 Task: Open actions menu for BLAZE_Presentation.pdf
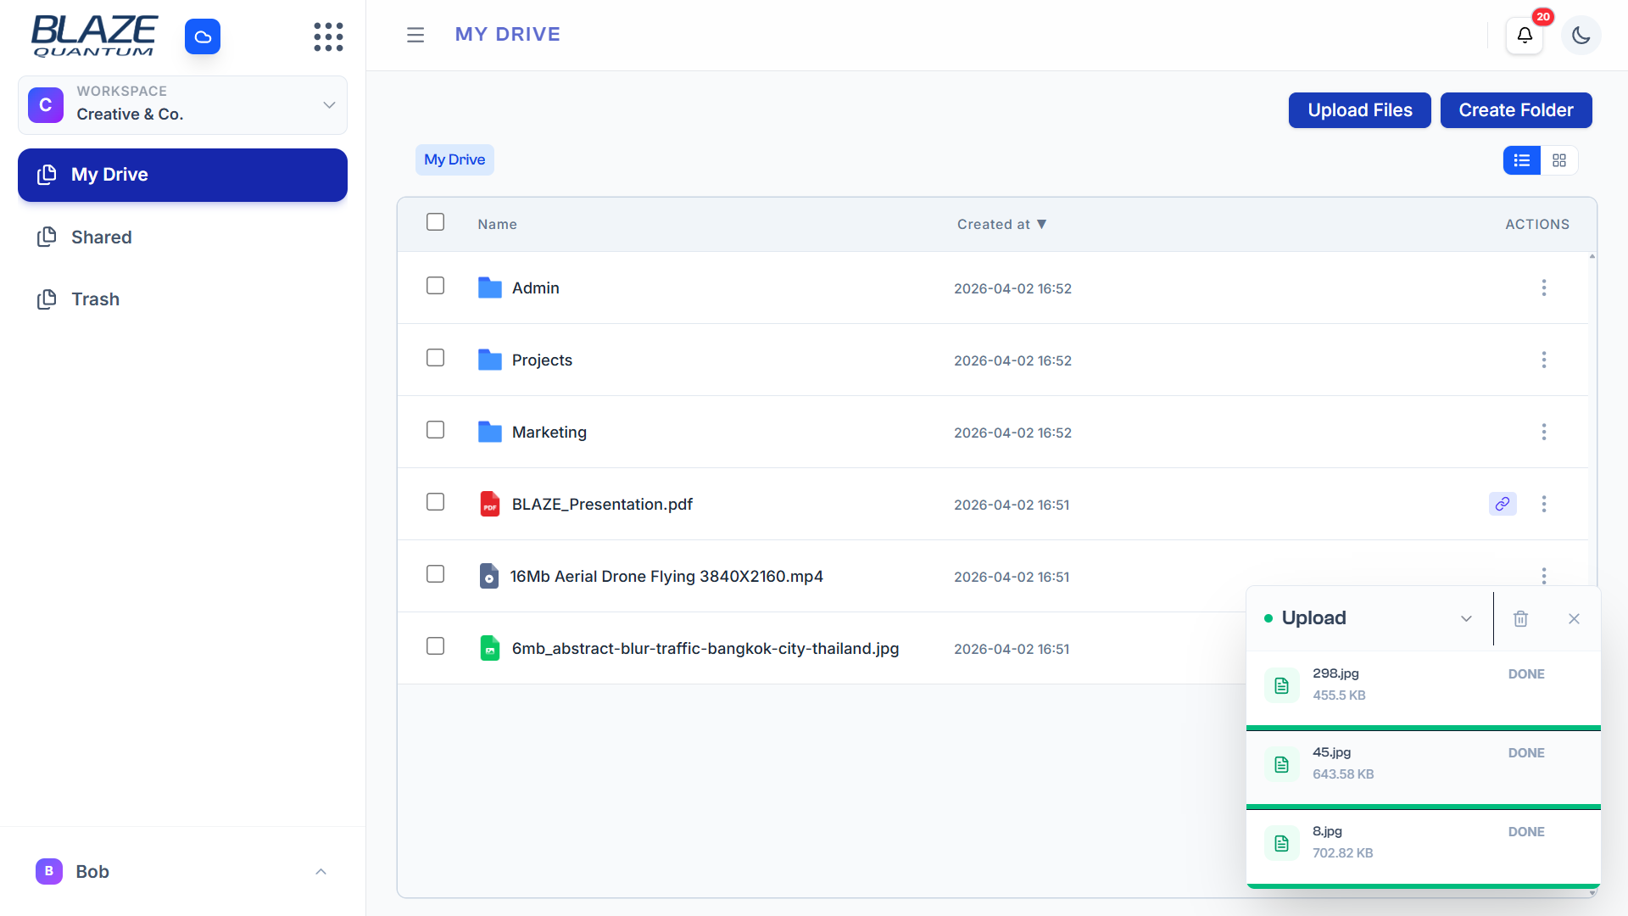[x=1544, y=504]
